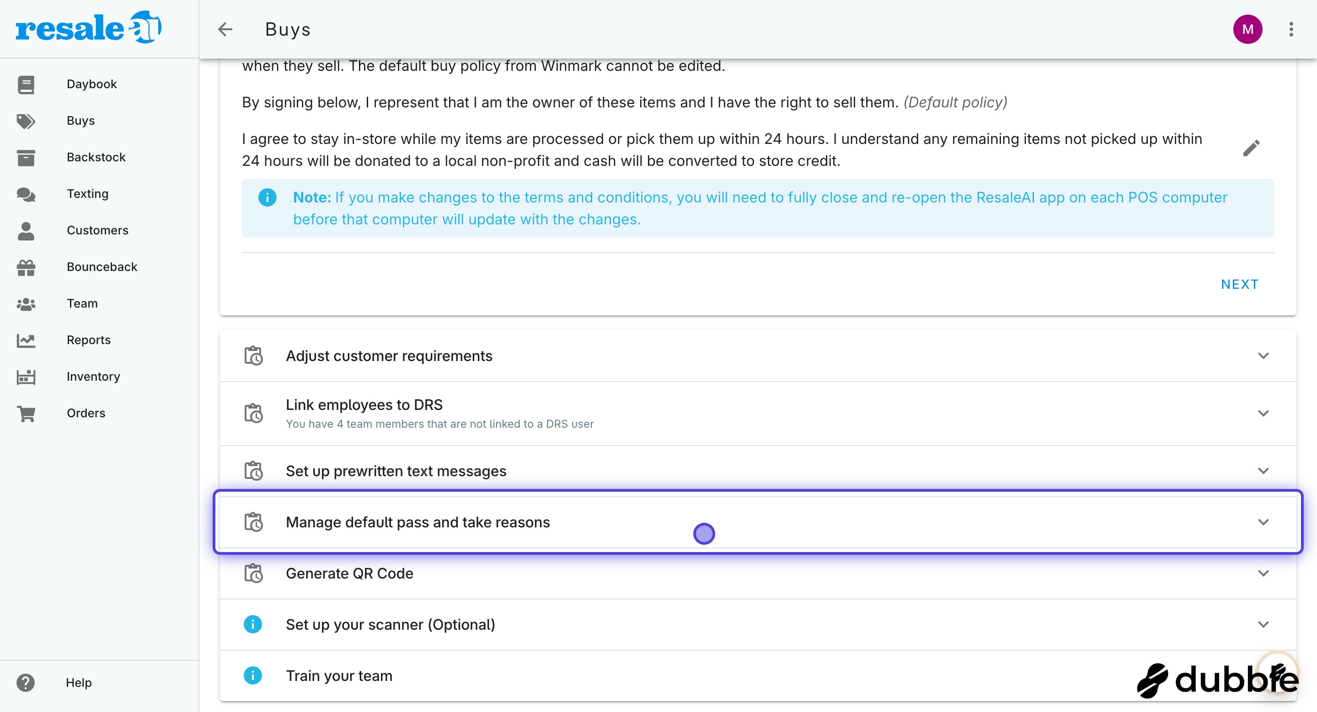Click the "Link employees to DRS" title text
1317x712 pixels.
coord(364,405)
